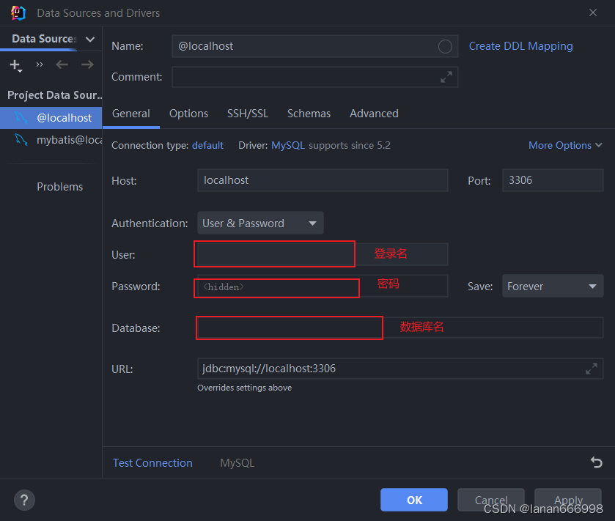Image resolution: width=615 pixels, height=521 pixels.
Task: Focus the User input field
Action: coord(323,254)
